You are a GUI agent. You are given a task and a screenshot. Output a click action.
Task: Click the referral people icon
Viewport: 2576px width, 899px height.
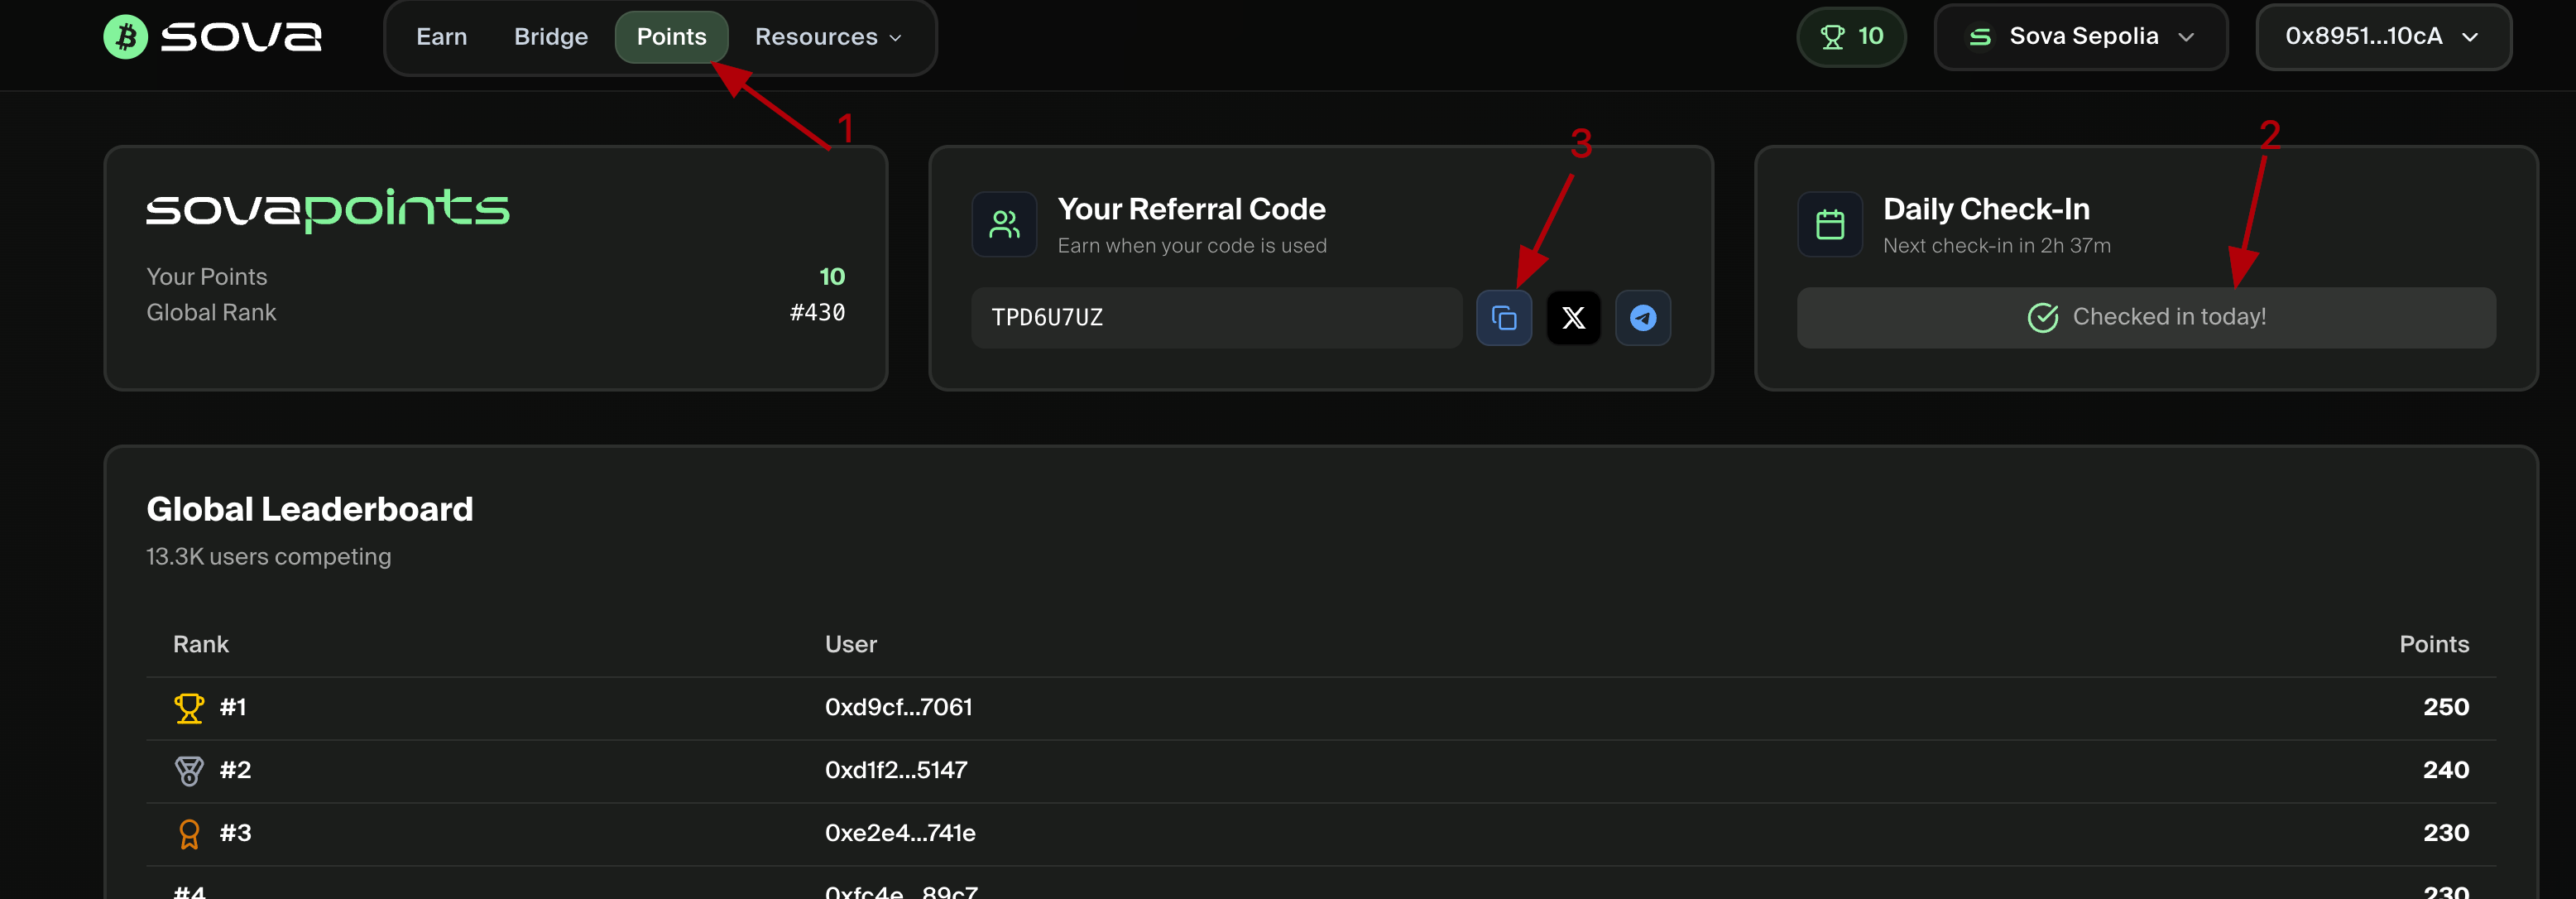point(1004,225)
